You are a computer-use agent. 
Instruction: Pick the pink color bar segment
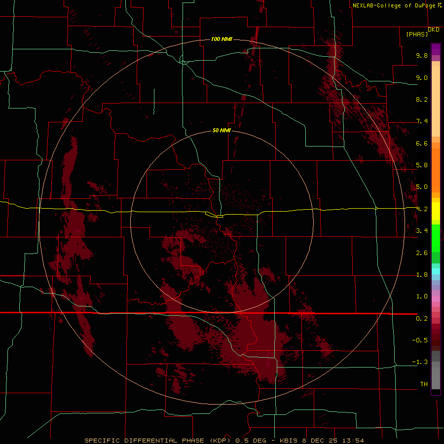pos(436,299)
